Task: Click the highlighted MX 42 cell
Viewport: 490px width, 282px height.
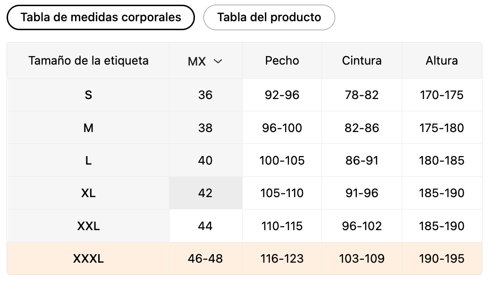Action: (205, 193)
